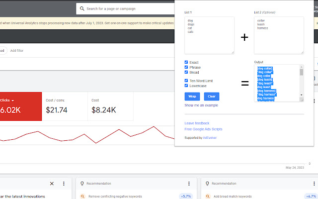
Task: Select the Cost metric card
Action: (x=110, y=106)
